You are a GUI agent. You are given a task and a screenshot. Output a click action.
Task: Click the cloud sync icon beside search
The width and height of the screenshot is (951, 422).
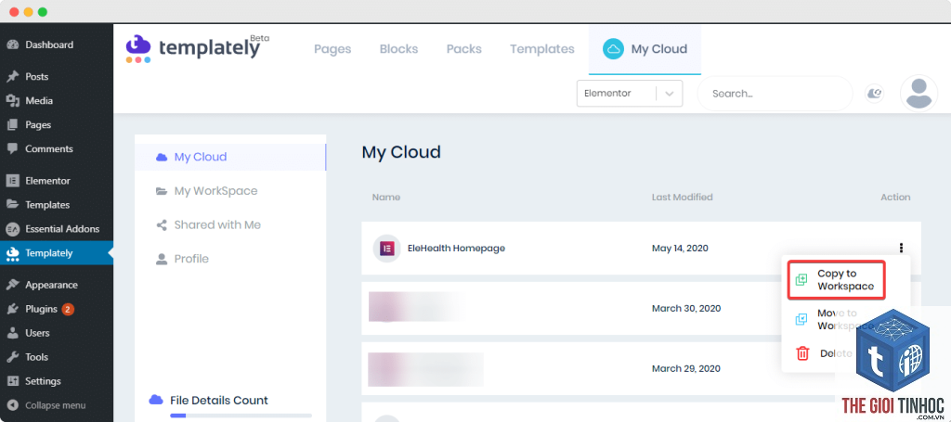(874, 94)
